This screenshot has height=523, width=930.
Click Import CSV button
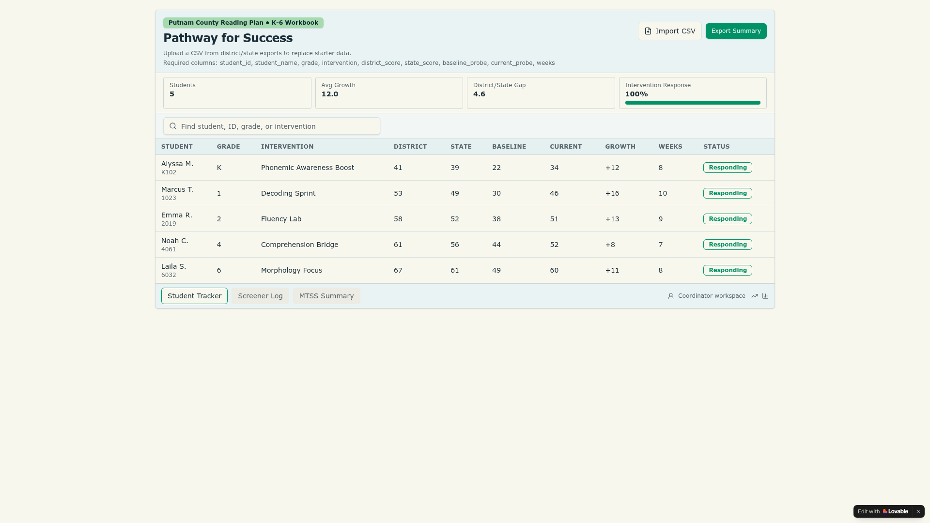pyautogui.click(x=670, y=31)
